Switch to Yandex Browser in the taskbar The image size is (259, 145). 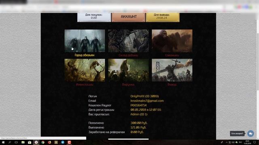pos(36,142)
